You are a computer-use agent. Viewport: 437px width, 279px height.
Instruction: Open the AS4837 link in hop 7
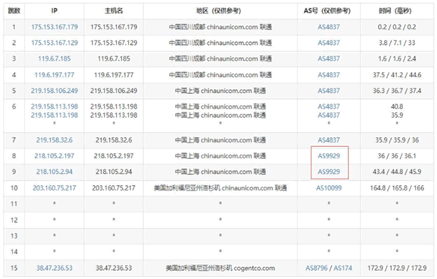coord(329,139)
